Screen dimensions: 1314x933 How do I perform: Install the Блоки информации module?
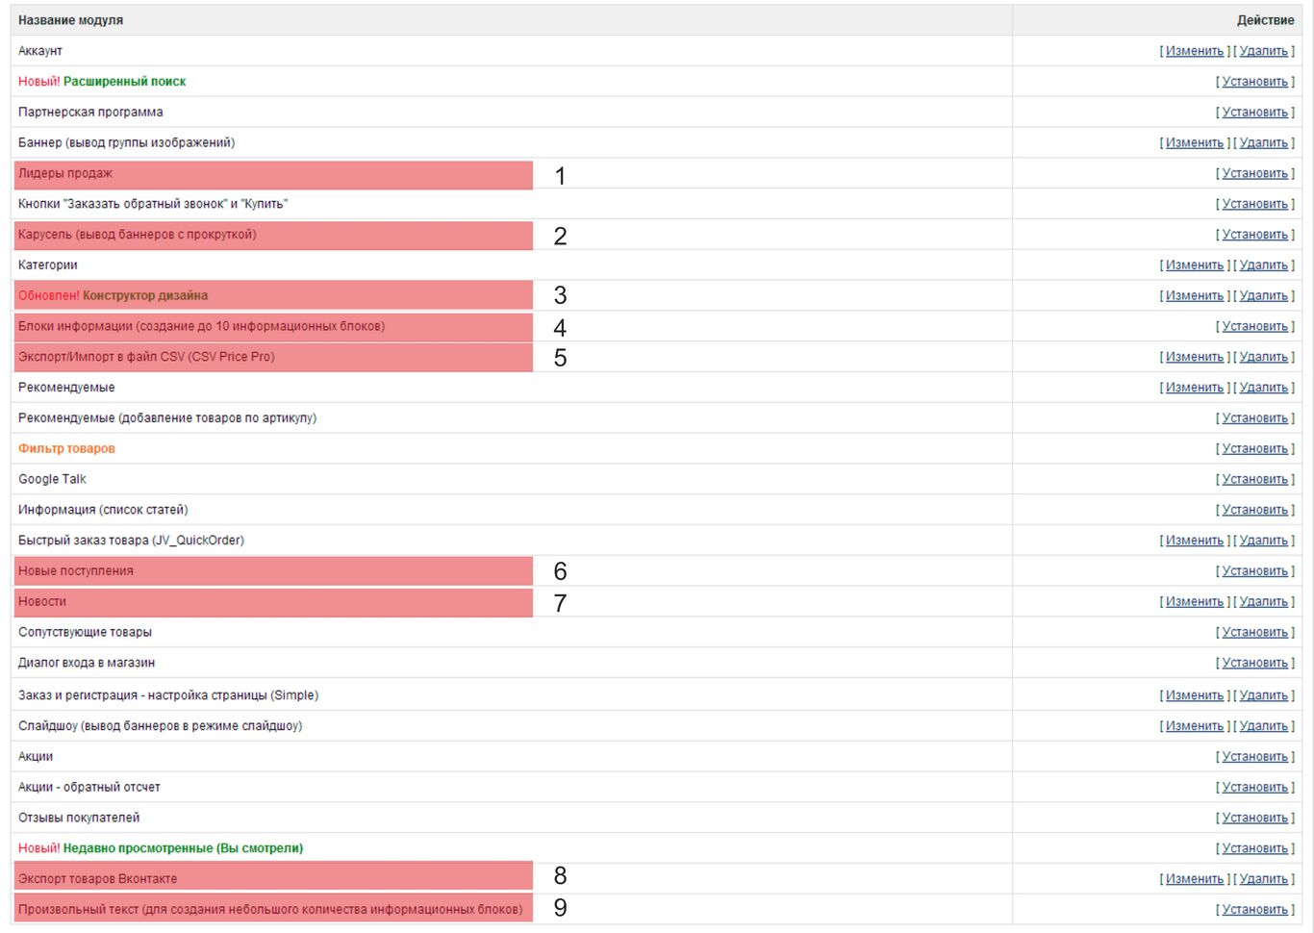(1254, 327)
